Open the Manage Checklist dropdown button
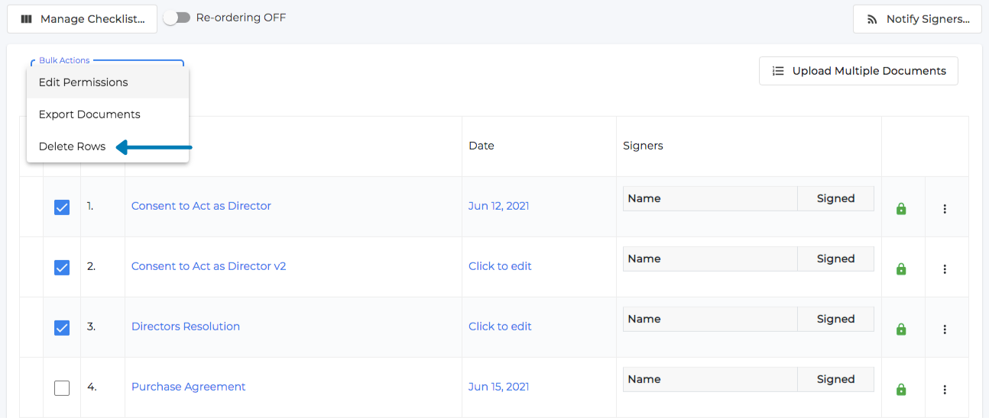Viewport: 989px width, 418px height. (82, 19)
